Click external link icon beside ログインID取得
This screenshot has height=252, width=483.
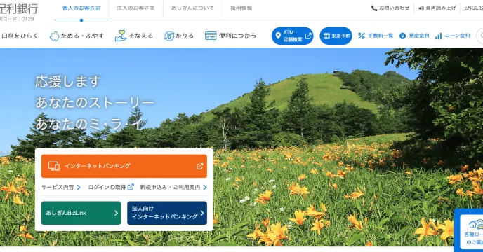tap(131, 187)
